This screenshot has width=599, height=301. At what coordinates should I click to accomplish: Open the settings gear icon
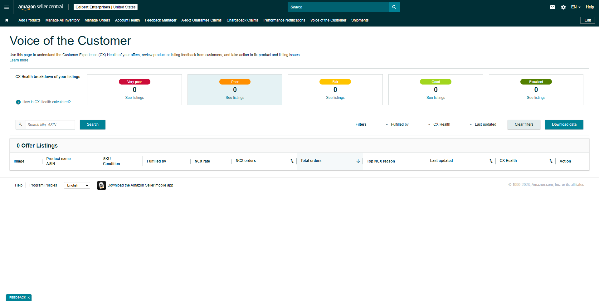coord(563,7)
